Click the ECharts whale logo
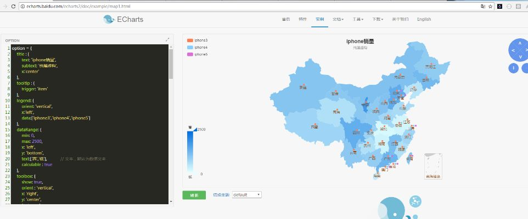The width and height of the screenshot is (528, 219). click(x=109, y=19)
